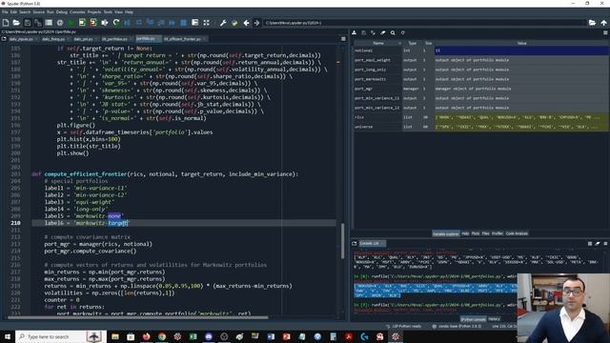This screenshot has height=343, width=610.
Task: Open the Variable explorer pane options menu
Action: tap(606, 33)
